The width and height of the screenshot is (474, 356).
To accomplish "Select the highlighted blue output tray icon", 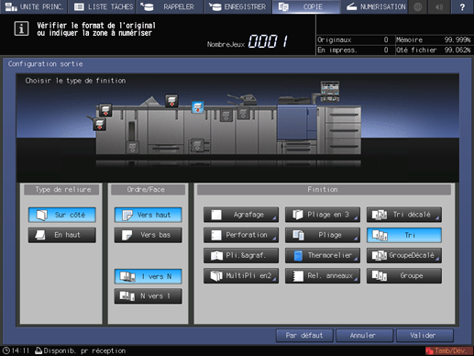I will [x=197, y=107].
